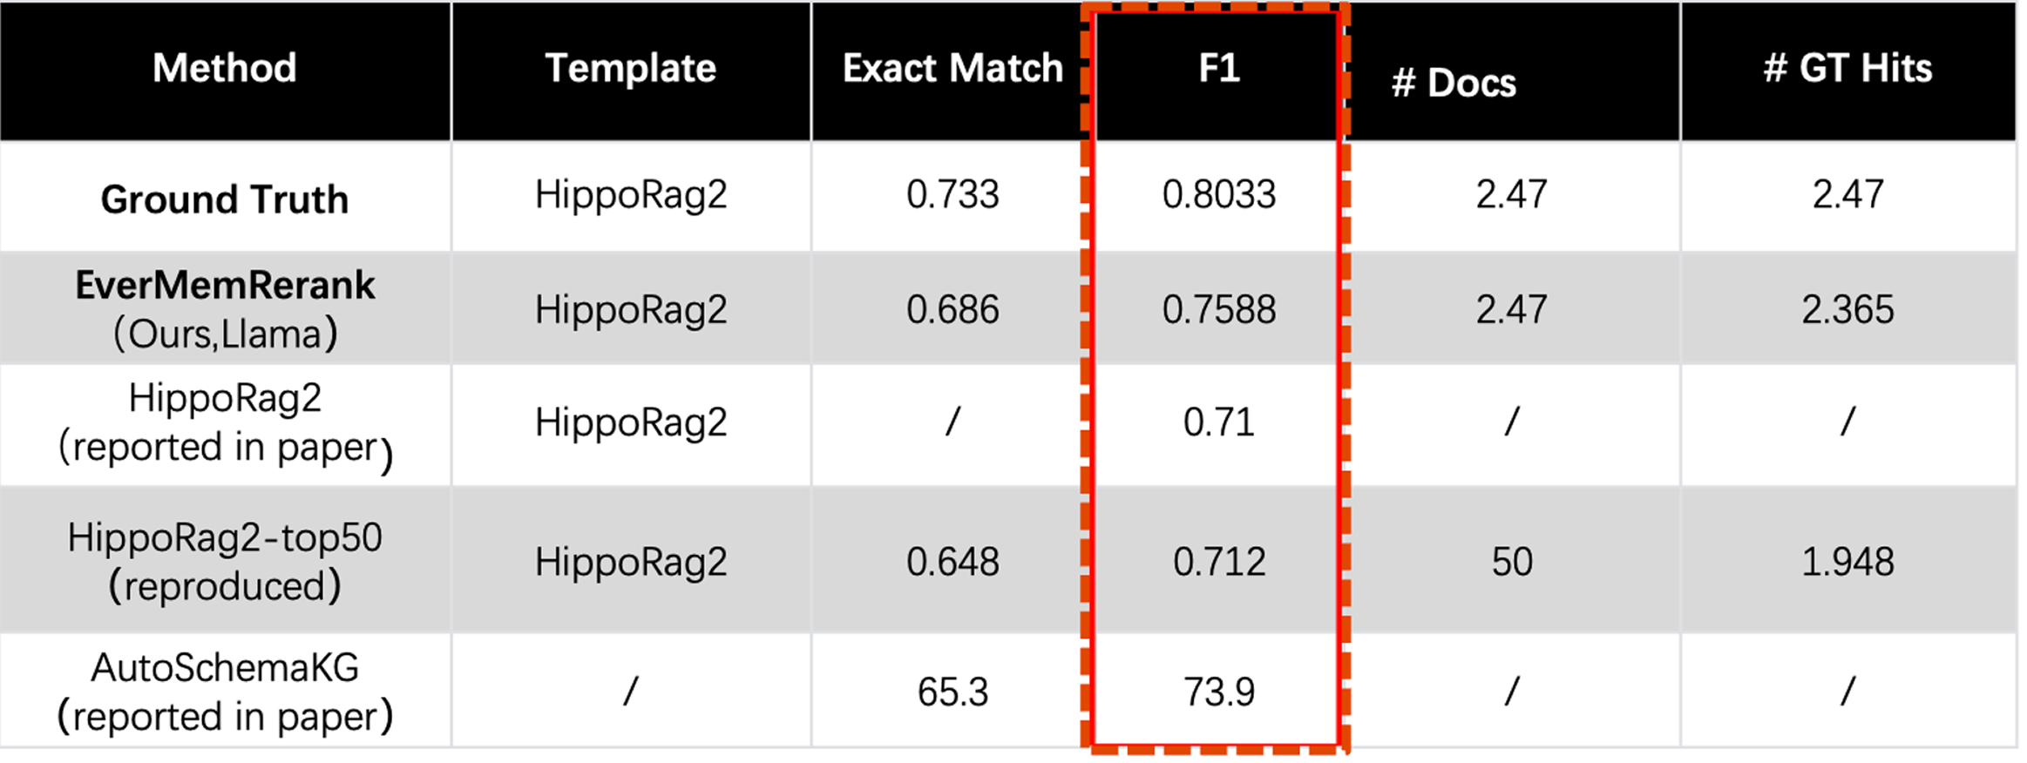This screenshot has height=763, width=2027.
Task: Select the 1.948 GT Hits value
Action: [1847, 562]
